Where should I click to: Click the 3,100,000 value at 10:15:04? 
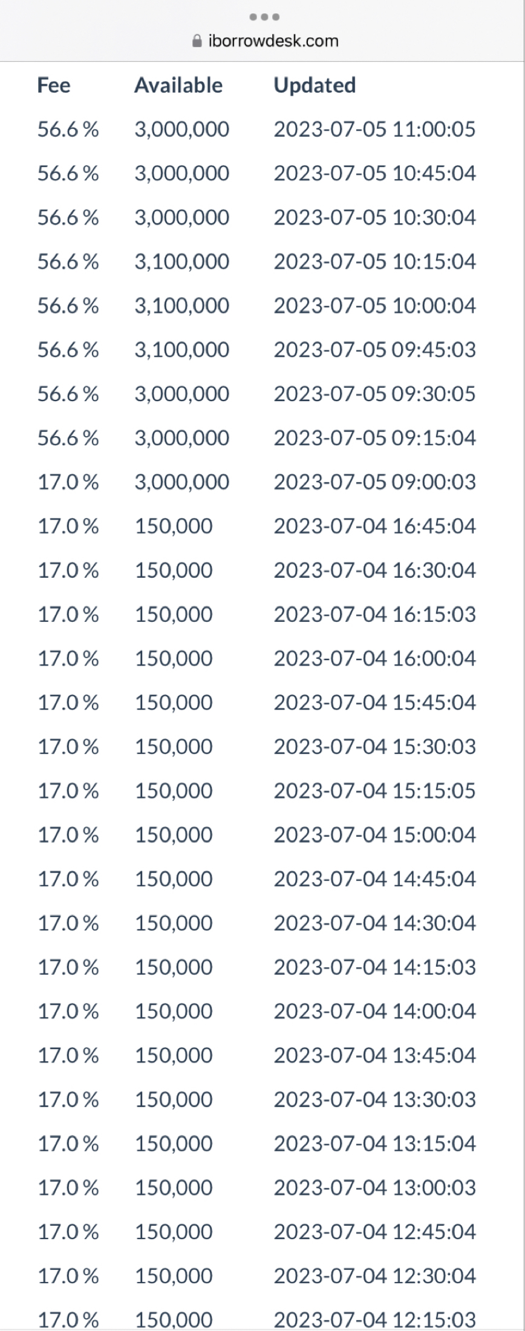181,262
